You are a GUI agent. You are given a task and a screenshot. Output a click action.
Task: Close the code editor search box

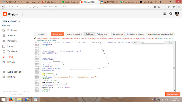coord(171,43)
